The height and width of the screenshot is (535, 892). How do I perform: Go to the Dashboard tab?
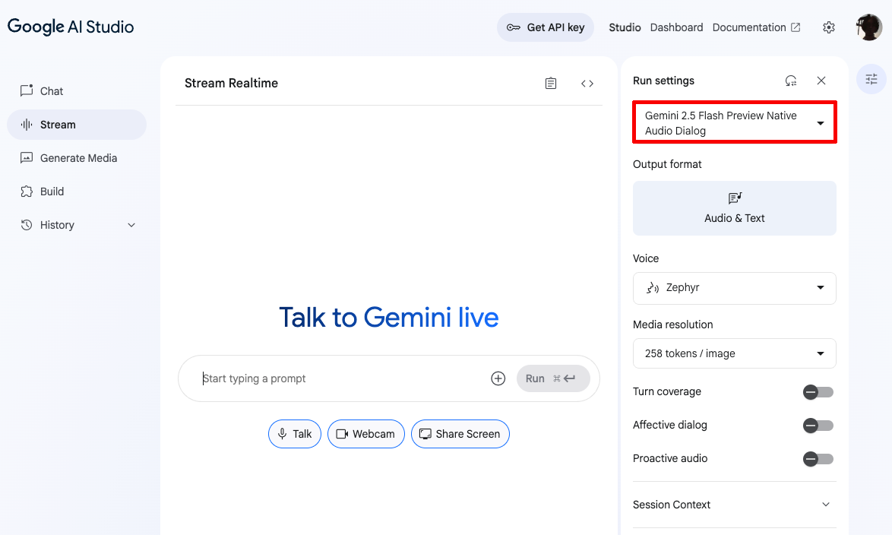coord(676,27)
